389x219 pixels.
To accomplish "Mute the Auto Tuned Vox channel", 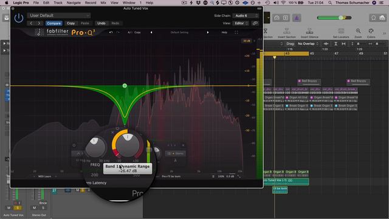I will 9,208.
